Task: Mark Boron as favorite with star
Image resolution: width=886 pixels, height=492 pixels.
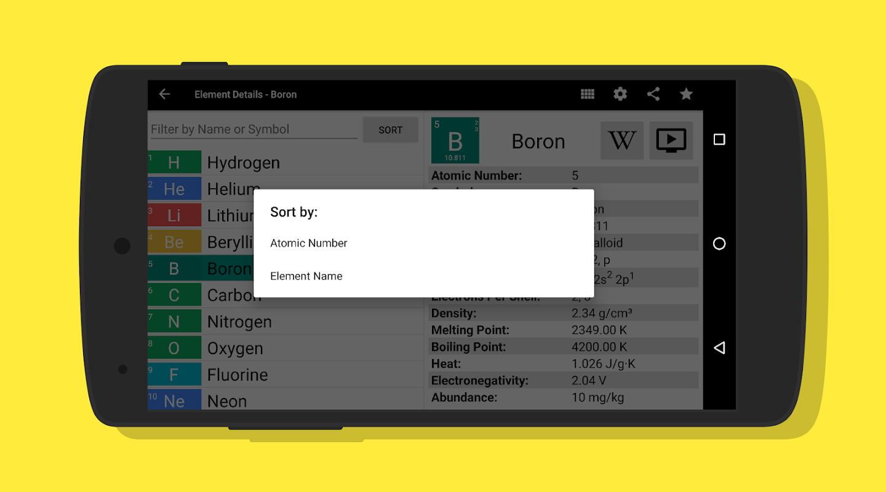Action: click(x=686, y=94)
